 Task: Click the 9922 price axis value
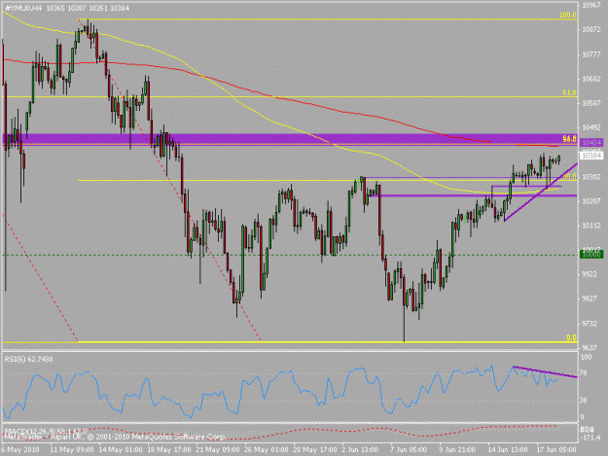pyautogui.click(x=591, y=274)
